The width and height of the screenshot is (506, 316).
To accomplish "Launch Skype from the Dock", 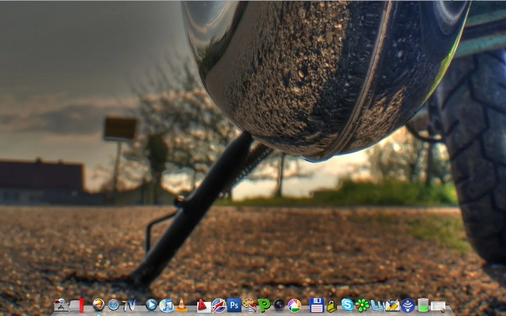I will [347, 305].
